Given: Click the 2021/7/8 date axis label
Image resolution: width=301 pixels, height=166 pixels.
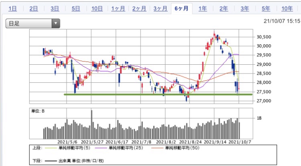Looking at the screenshot, I should coord(141,142).
